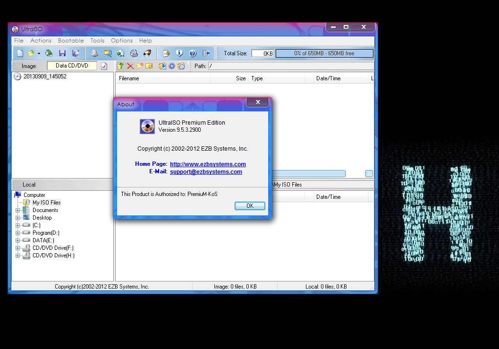The height and width of the screenshot is (349, 499).
Task: Open the Help menu
Action: [x=145, y=41]
